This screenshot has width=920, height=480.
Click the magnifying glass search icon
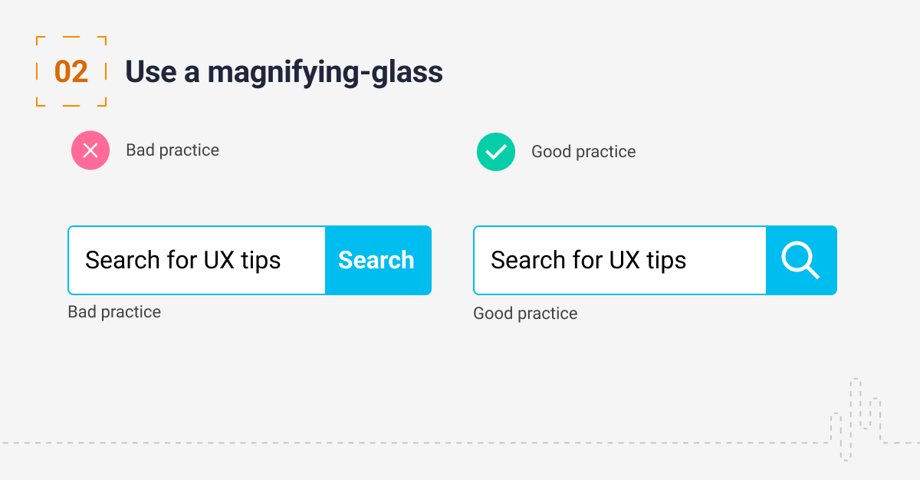(800, 260)
